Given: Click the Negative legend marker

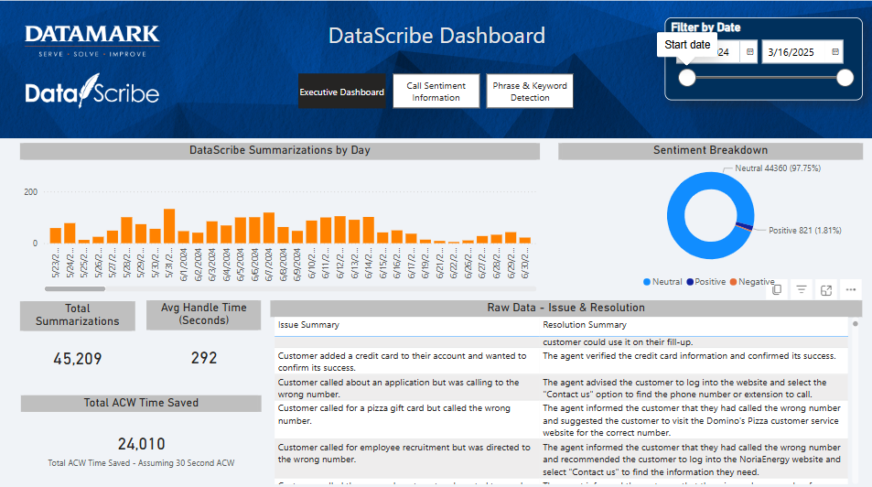Looking at the screenshot, I should click(734, 282).
